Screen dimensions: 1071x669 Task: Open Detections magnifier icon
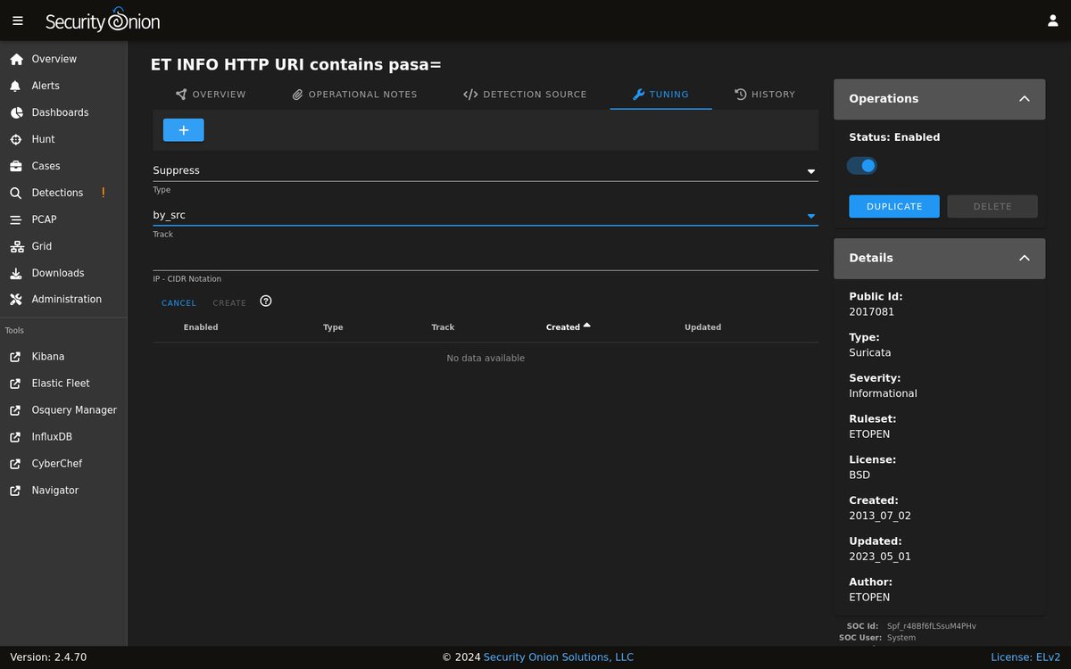tap(15, 193)
